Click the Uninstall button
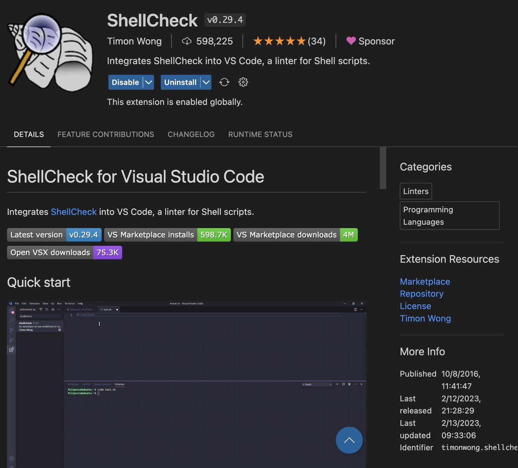Screen dimensions: 518x468 pyautogui.click(x=180, y=82)
